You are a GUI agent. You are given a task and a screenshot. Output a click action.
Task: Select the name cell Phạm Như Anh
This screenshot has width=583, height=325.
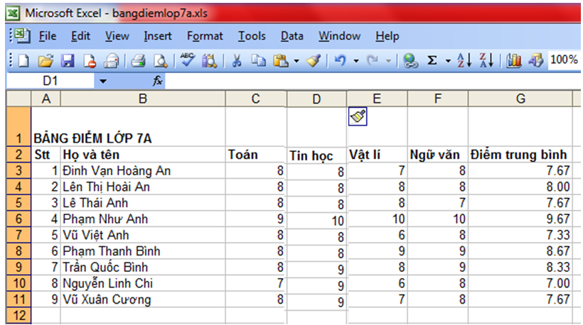tap(143, 219)
